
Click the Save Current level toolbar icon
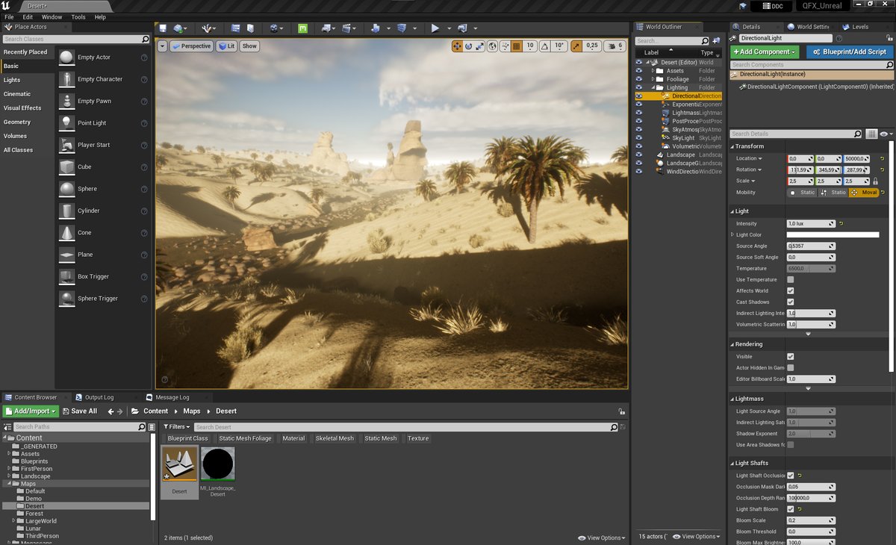(x=163, y=28)
